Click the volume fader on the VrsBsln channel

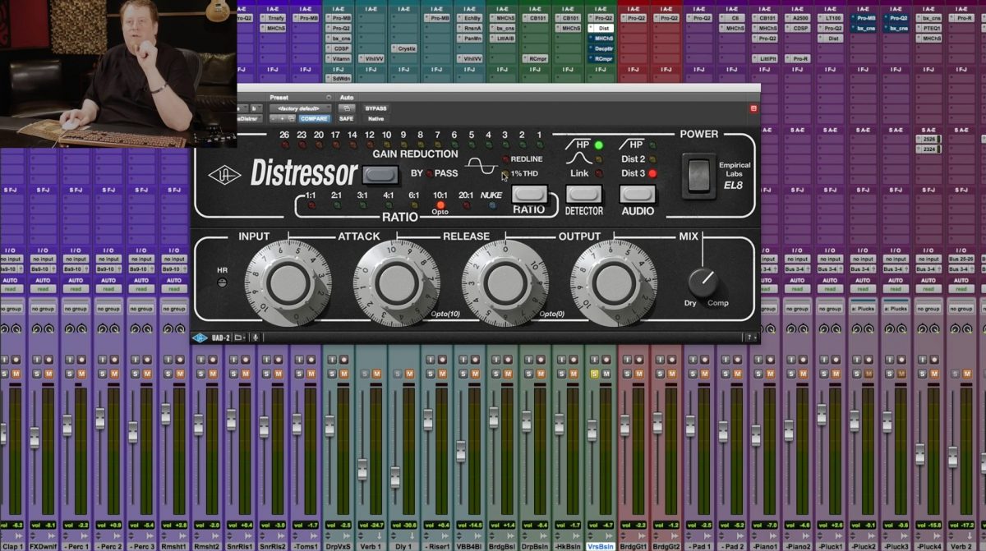[x=593, y=429]
